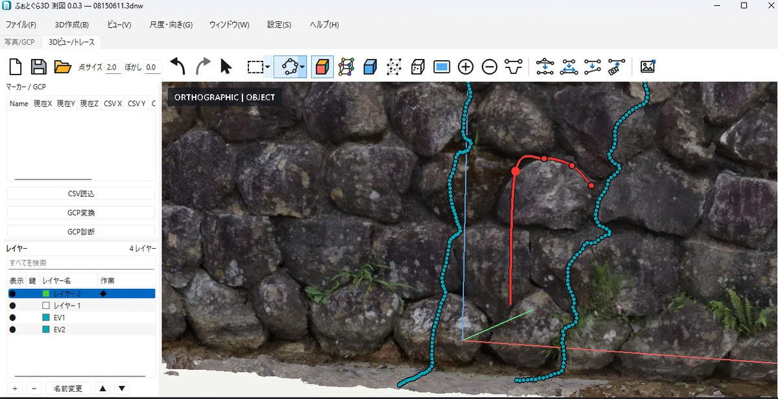This screenshot has width=778, height=399.
Task: Open the 3D作成(B) menu
Action: click(72, 25)
